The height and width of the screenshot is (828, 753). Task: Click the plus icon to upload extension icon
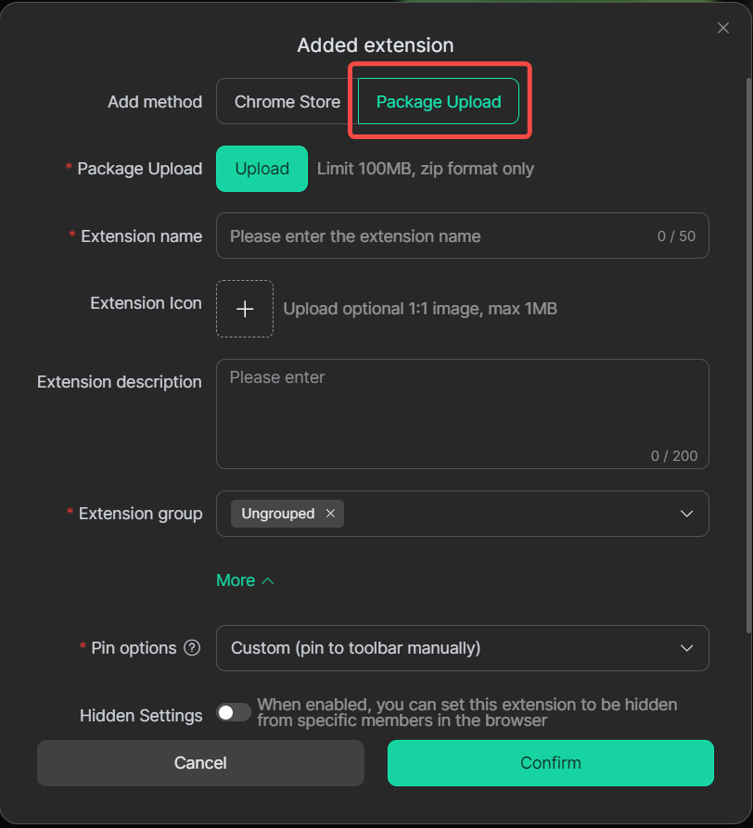(x=245, y=309)
